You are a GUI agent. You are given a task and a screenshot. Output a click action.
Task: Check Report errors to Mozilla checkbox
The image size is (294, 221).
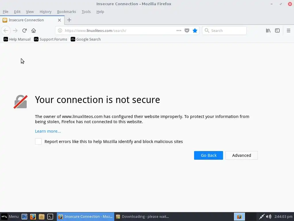click(38, 141)
